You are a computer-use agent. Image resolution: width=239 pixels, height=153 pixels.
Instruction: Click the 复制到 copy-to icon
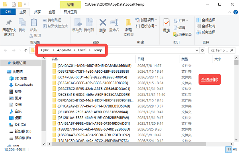click(x=89, y=23)
